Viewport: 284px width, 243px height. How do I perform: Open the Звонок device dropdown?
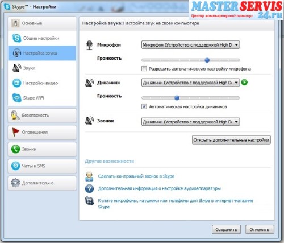(x=190, y=122)
